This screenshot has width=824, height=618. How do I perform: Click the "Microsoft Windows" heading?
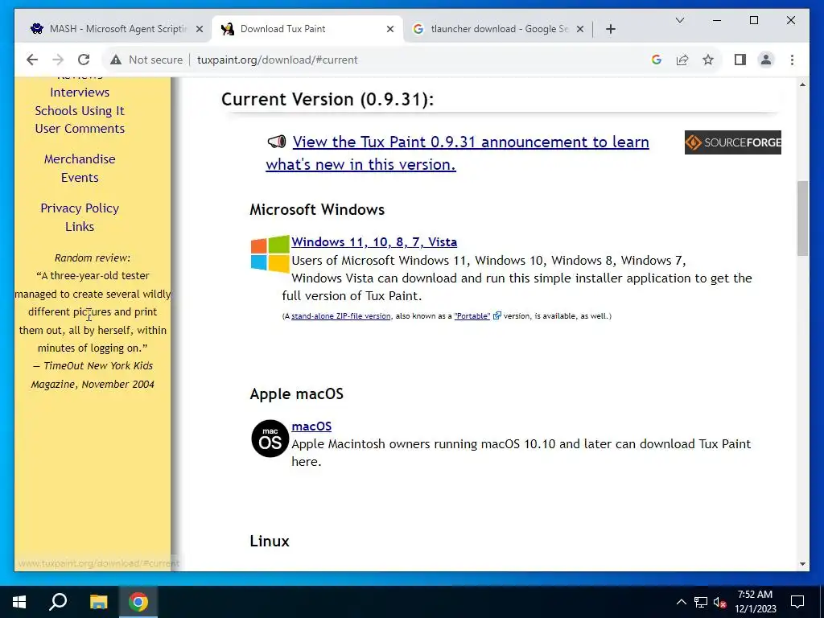tap(317, 209)
